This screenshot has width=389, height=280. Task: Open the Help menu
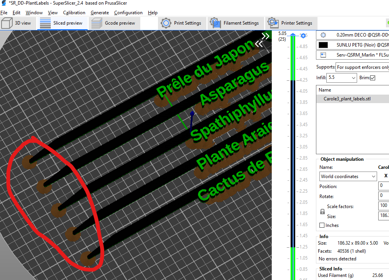(x=153, y=13)
